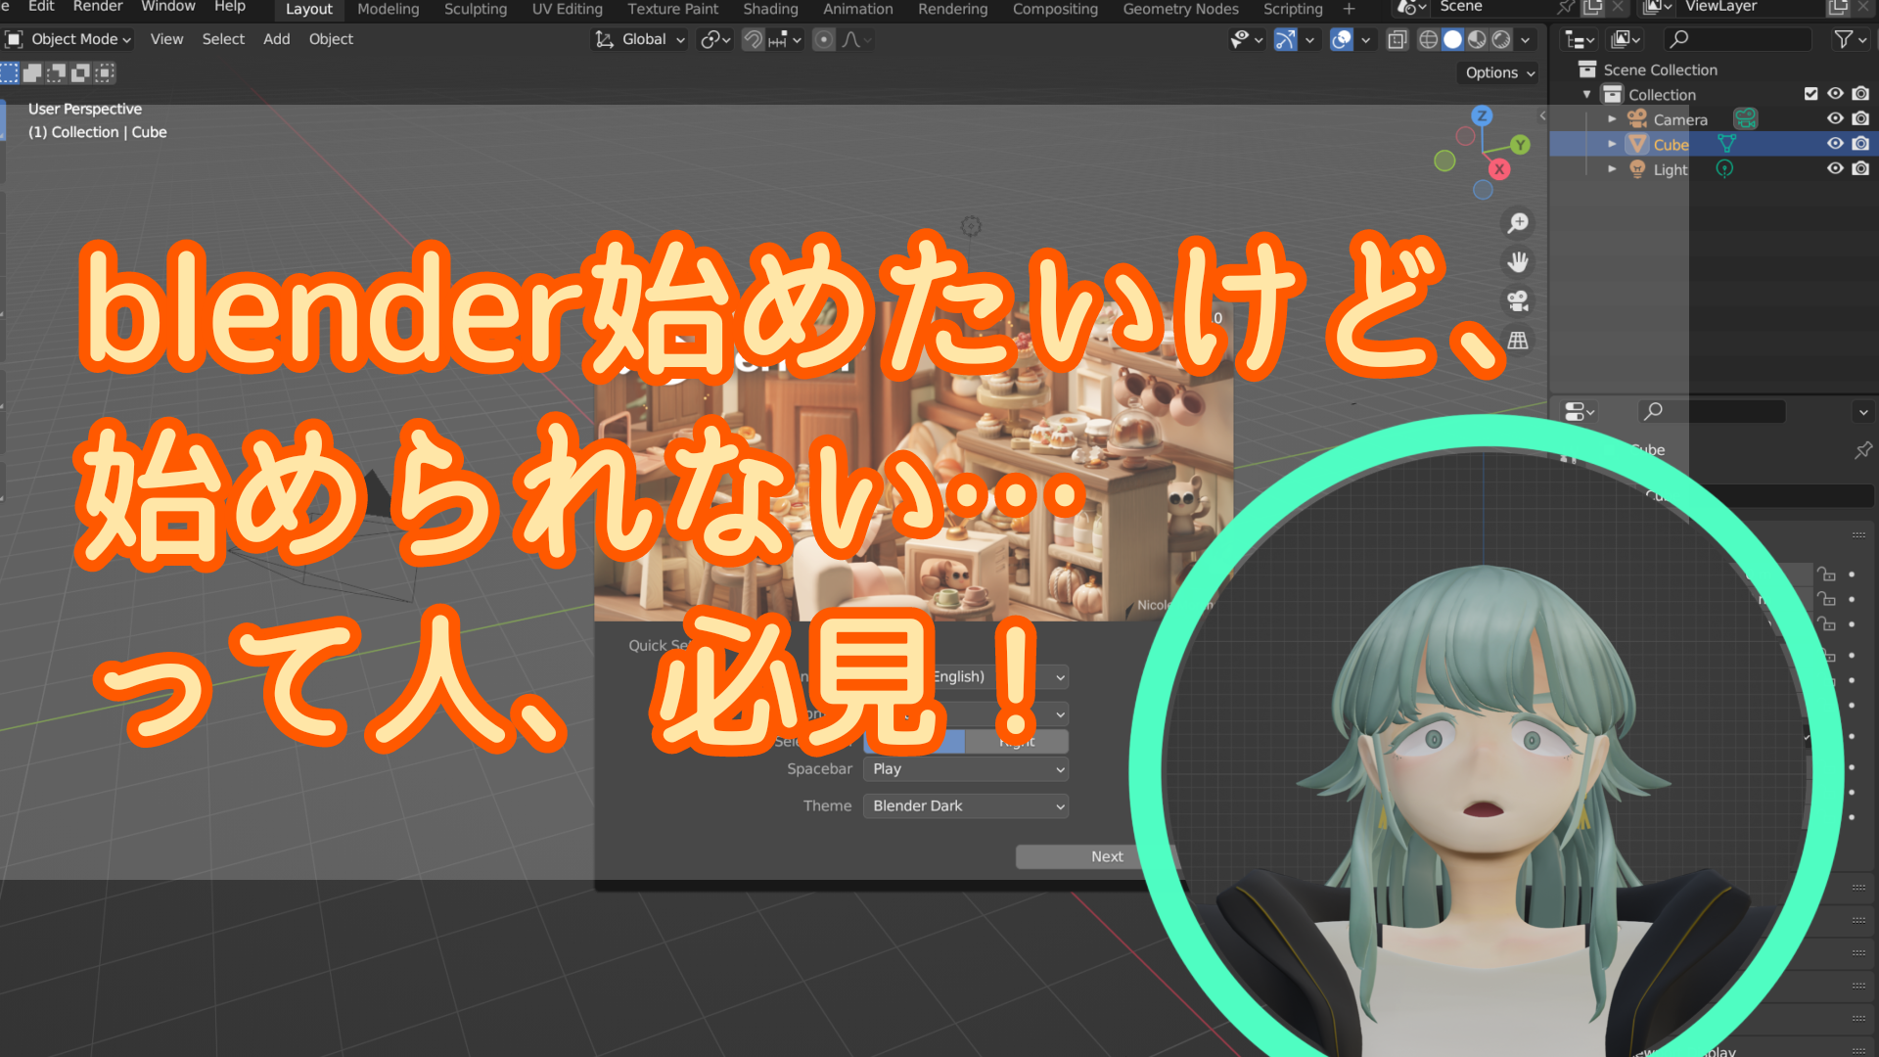1879x1057 pixels.
Task: Select solid viewport shading
Action: pos(1453,39)
